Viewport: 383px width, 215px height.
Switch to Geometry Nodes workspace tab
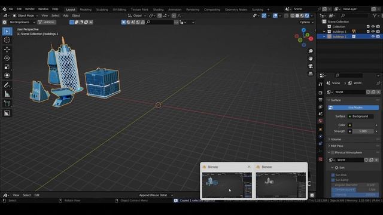tap(236, 10)
